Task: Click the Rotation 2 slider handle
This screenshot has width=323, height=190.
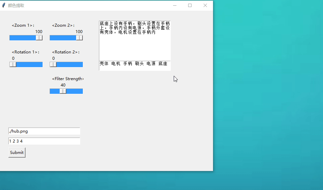Action: pos(53,64)
